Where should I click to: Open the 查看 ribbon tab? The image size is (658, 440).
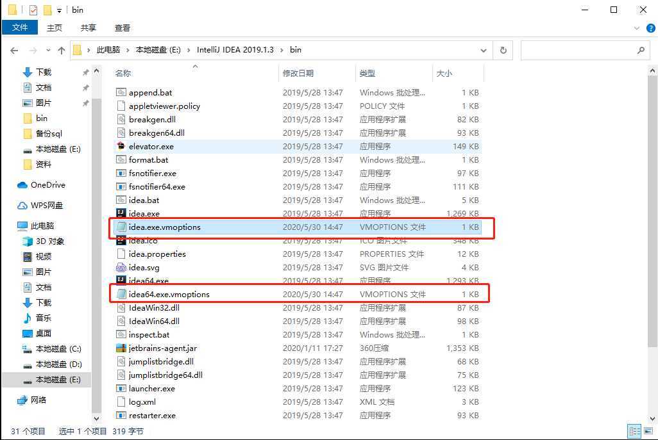(122, 28)
